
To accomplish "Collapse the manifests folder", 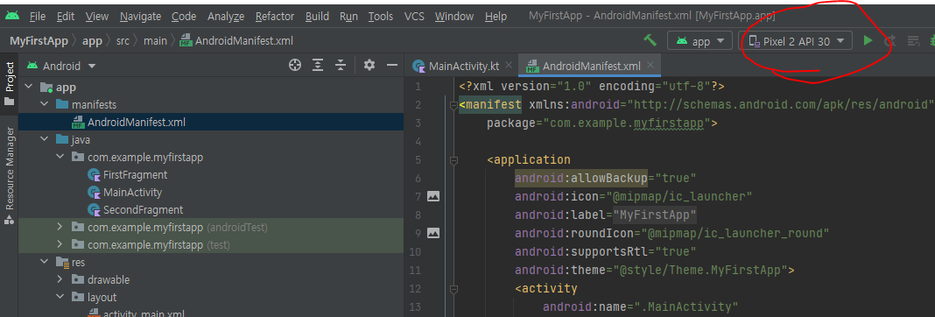I will coord(44,104).
